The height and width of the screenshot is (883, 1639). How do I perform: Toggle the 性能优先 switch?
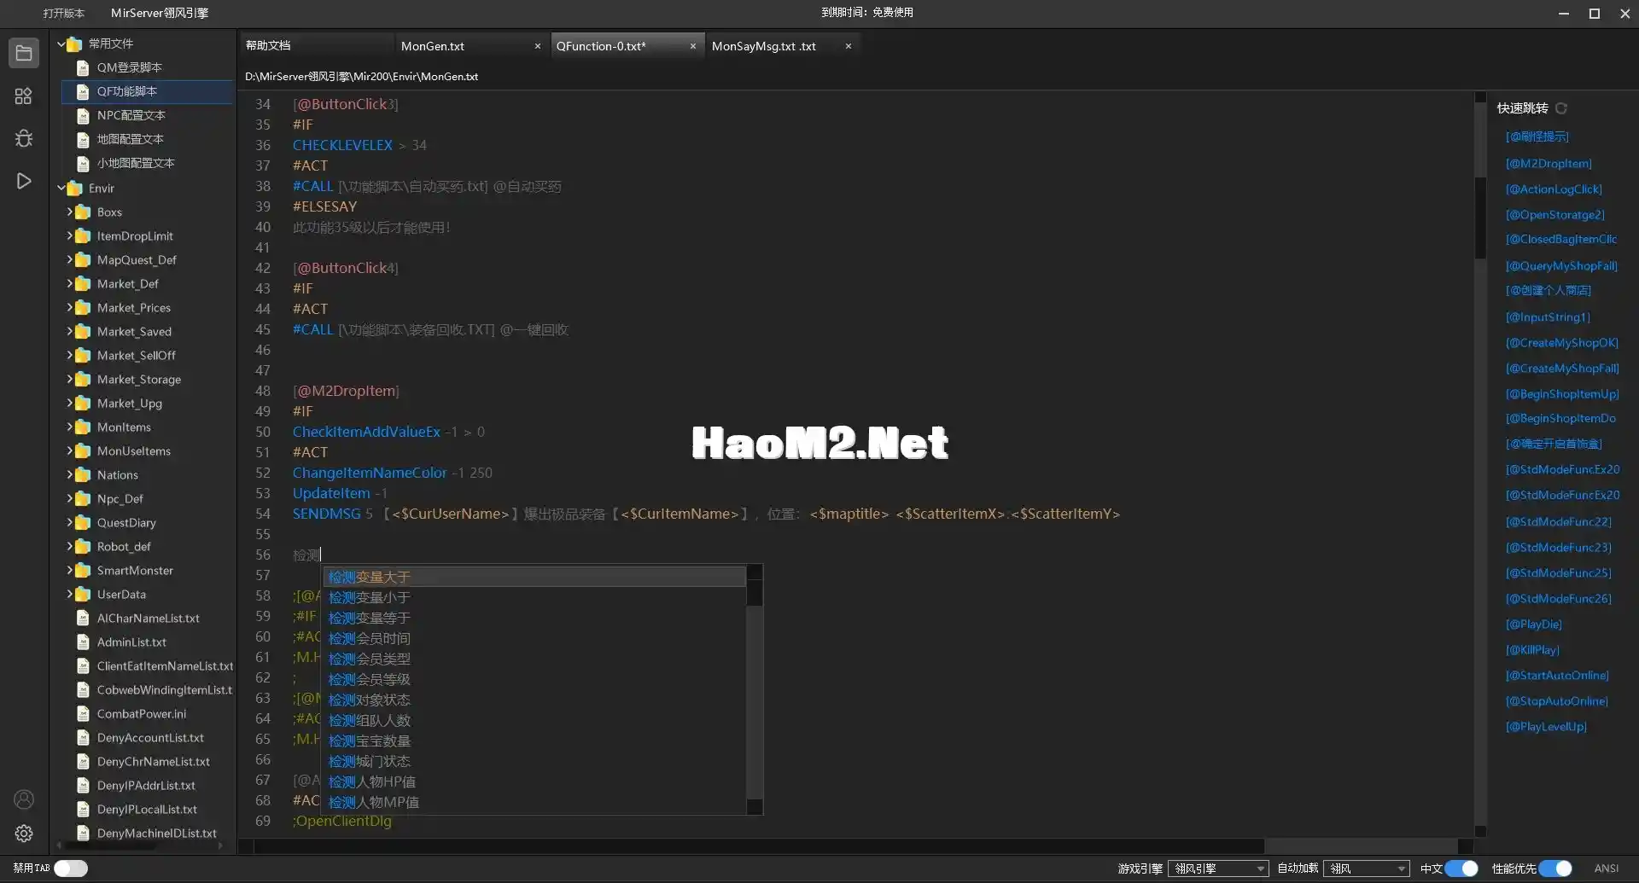pyautogui.click(x=1555, y=868)
